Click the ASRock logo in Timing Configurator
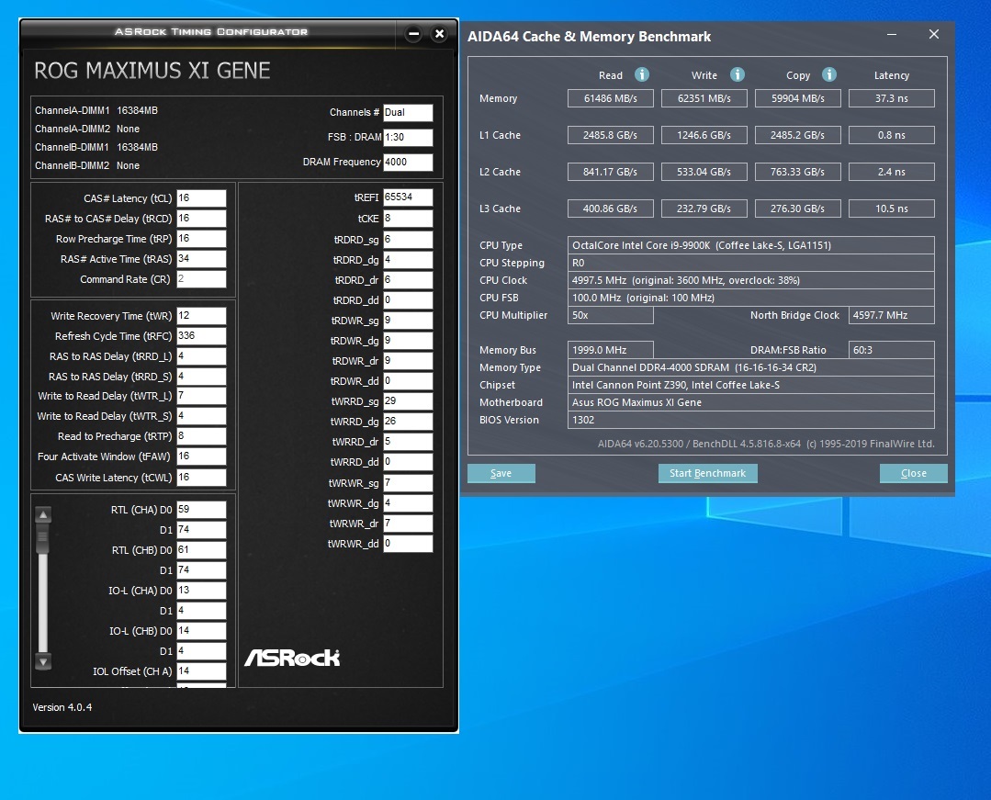 coord(292,658)
